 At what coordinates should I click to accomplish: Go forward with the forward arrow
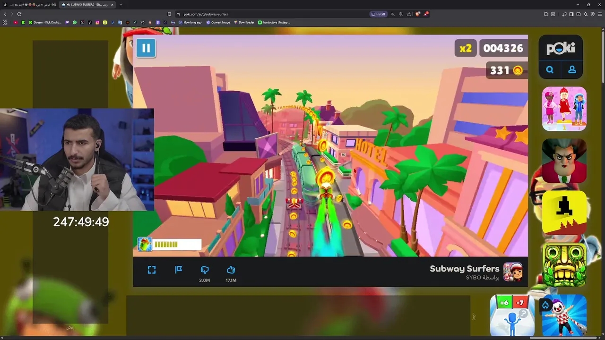tap(12, 14)
